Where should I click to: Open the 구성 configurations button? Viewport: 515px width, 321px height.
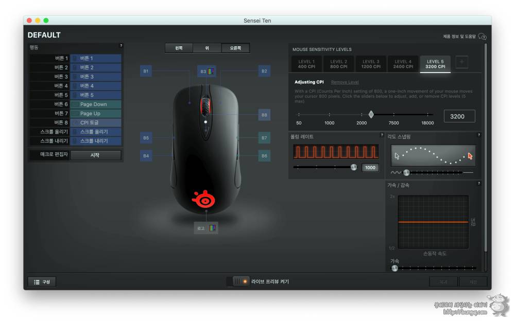point(42,281)
